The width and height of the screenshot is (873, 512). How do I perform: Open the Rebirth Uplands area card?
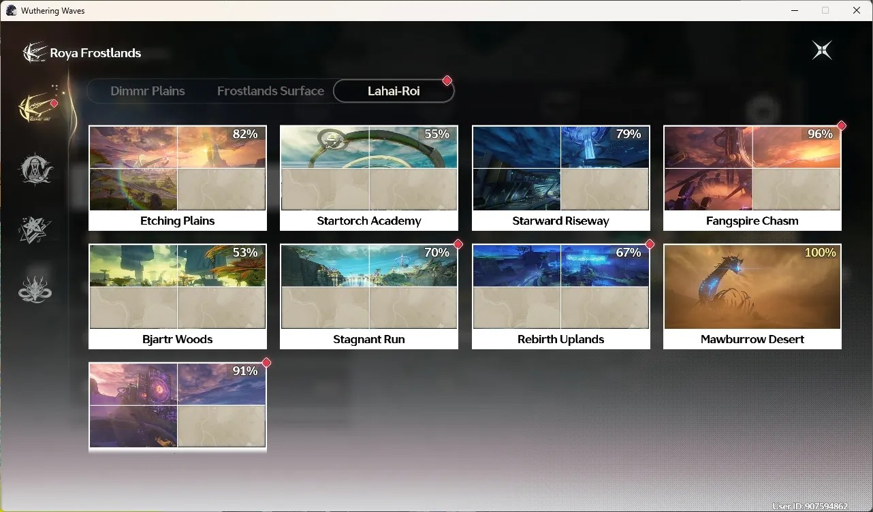561,297
